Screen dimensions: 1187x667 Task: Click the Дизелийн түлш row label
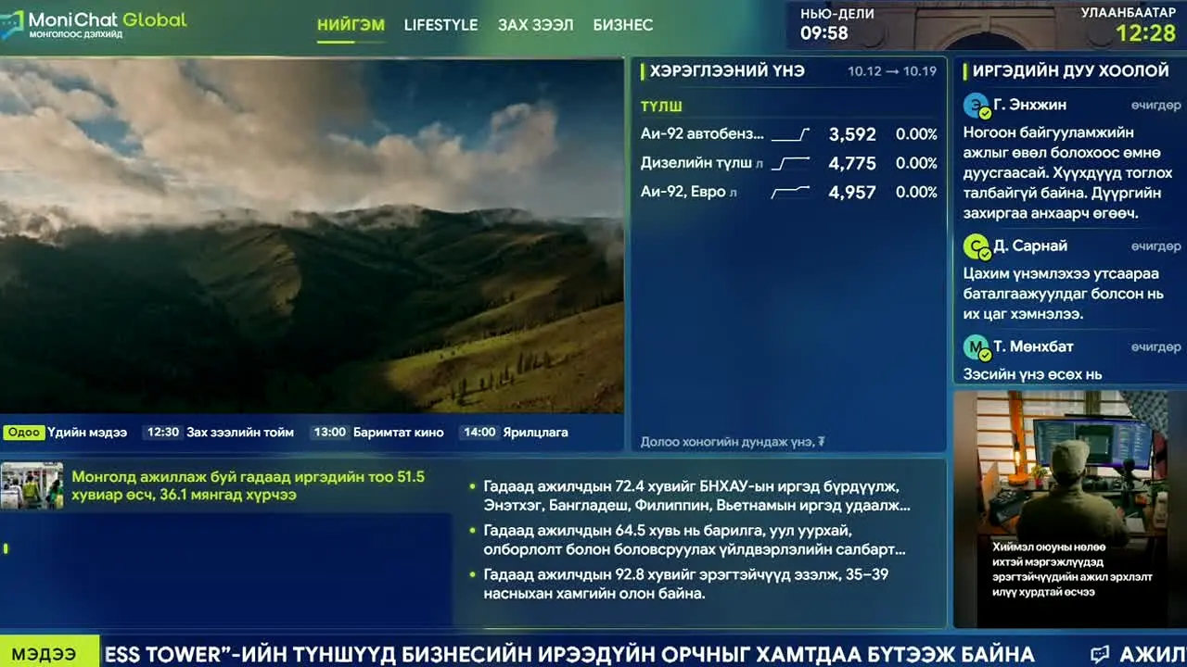(702, 164)
